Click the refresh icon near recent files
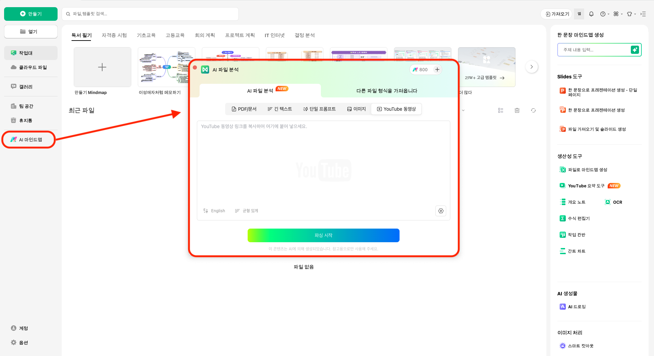The image size is (654, 356). (x=533, y=110)
